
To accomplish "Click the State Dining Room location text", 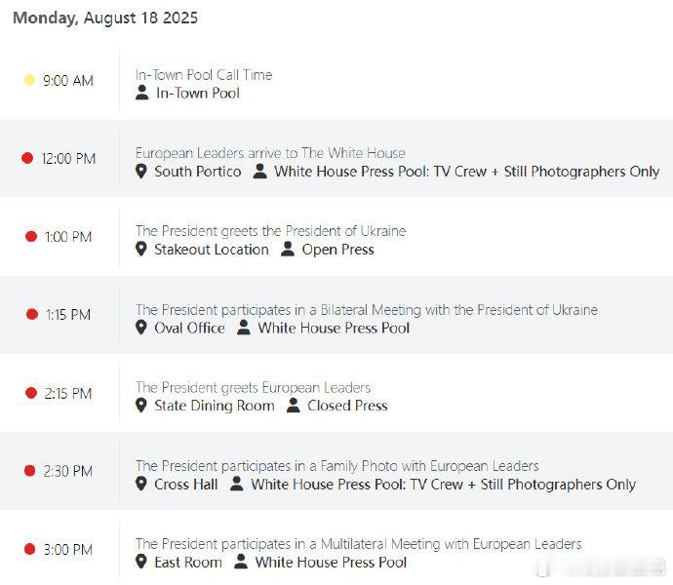I will 215,406.
